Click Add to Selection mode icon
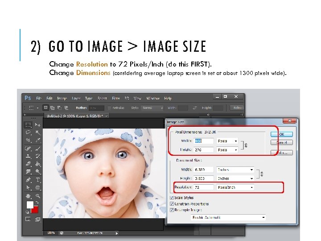 53,108
